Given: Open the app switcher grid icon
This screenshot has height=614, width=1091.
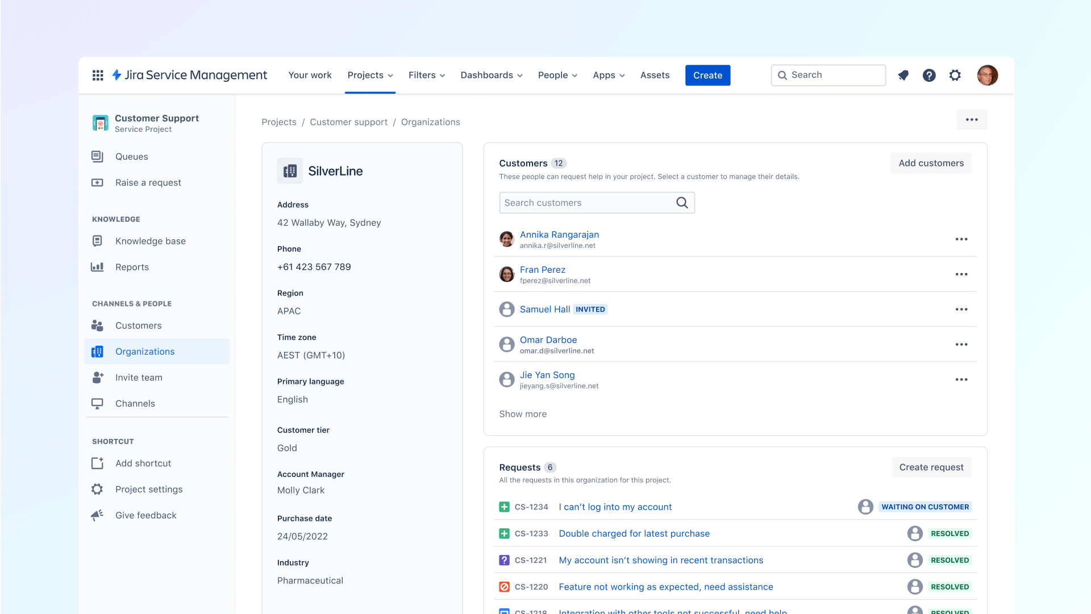Looking at the screenshot, I should (98, 75).
